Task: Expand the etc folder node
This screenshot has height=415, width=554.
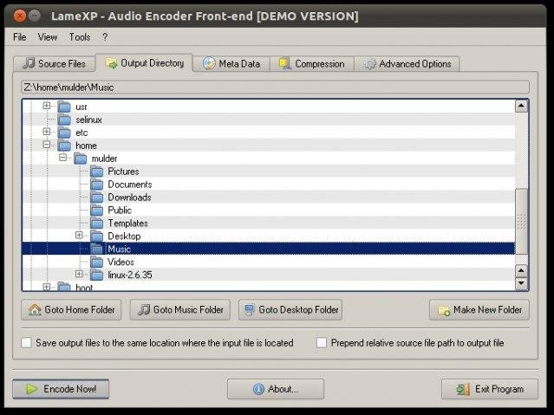Action: click(46, 132)
